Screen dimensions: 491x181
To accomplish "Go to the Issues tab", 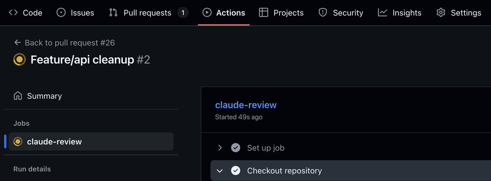I will point(75,13).
